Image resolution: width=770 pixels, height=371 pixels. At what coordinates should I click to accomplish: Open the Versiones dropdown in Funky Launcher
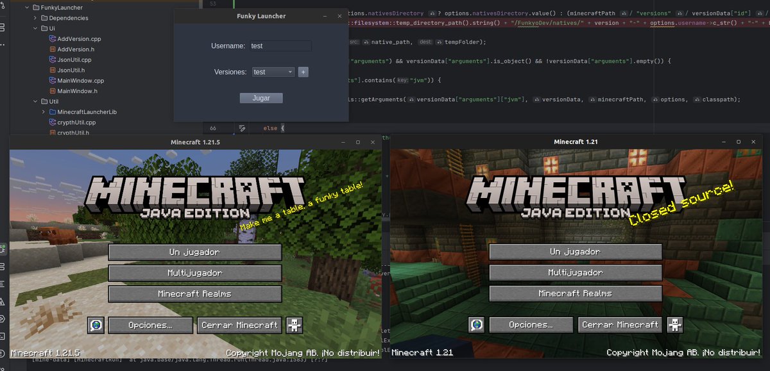click(273, 72)
